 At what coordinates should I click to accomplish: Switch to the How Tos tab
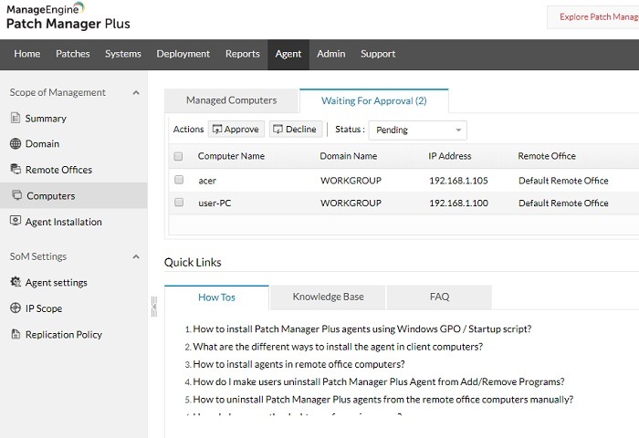pos(216,297)
